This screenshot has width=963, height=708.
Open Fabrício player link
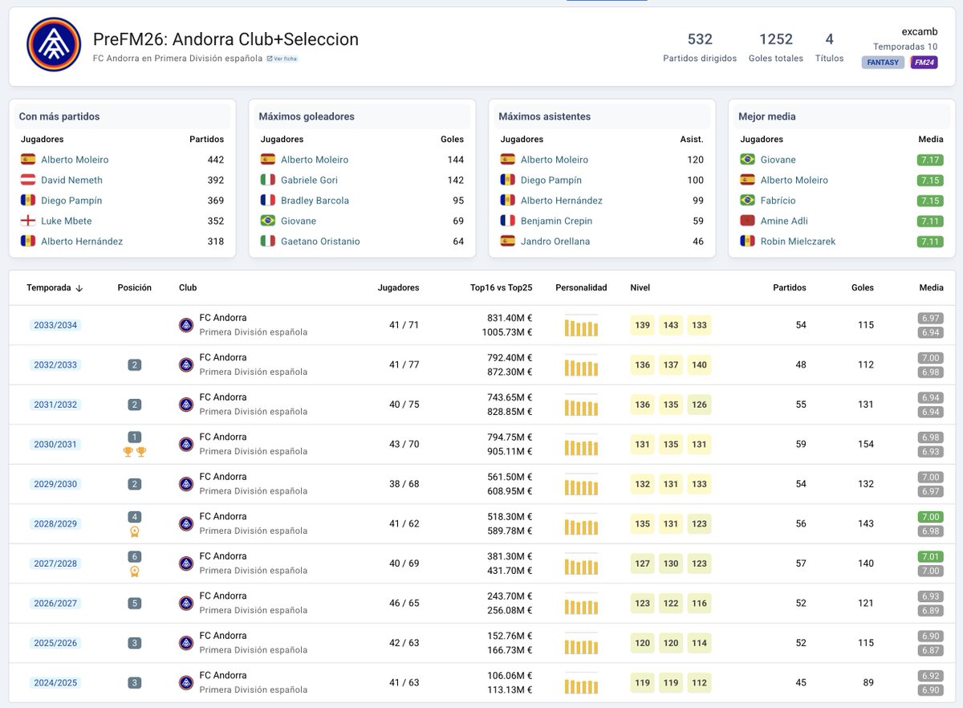click(x=778, y=201)
